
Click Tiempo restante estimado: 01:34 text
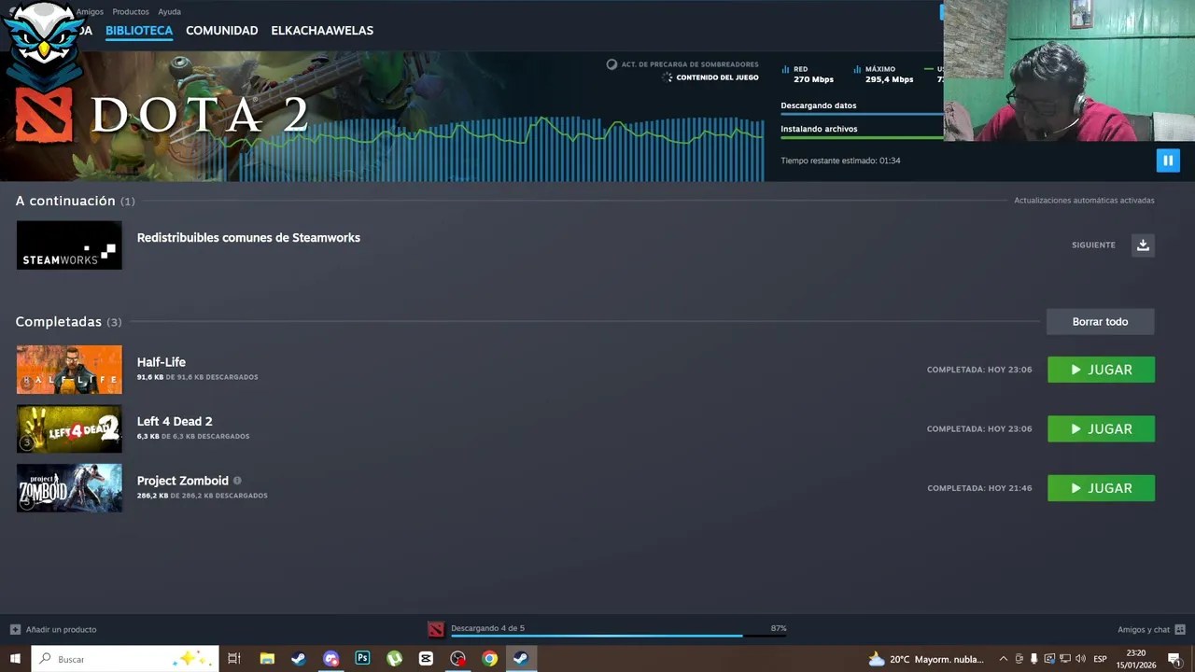tap(840, 161)
